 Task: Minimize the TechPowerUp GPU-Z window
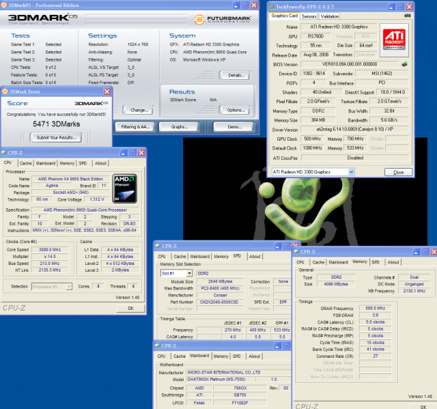pos(391,7)
